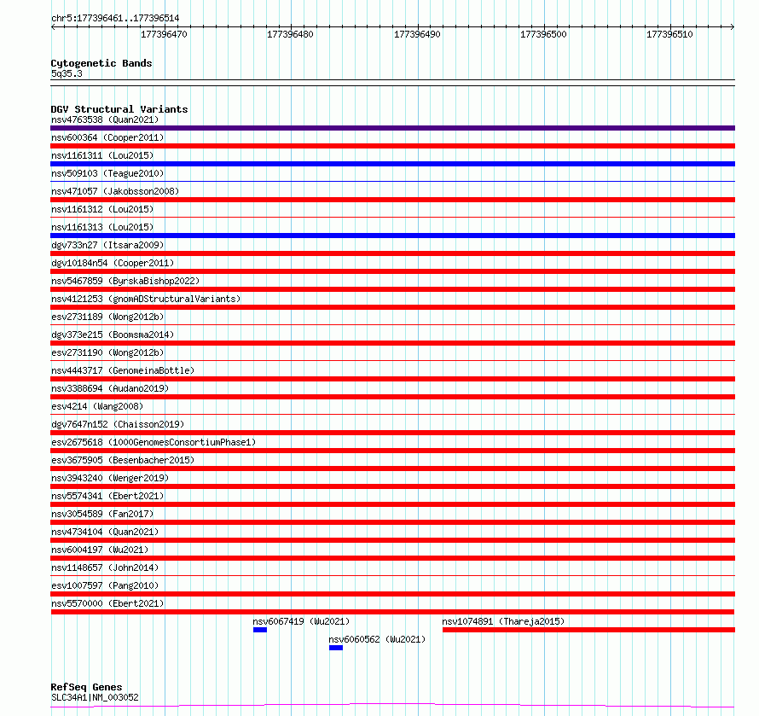759x716 pixels.
Task: Open the SLC34A1|NM_003052 gene label
Action: point(95,697)
